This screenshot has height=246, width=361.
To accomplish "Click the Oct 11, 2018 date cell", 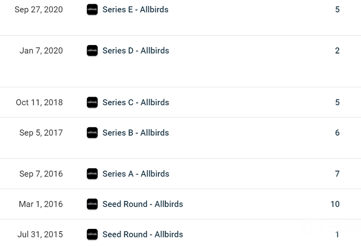I will click(39, 102).
